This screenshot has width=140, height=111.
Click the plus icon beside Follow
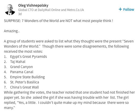120,9
